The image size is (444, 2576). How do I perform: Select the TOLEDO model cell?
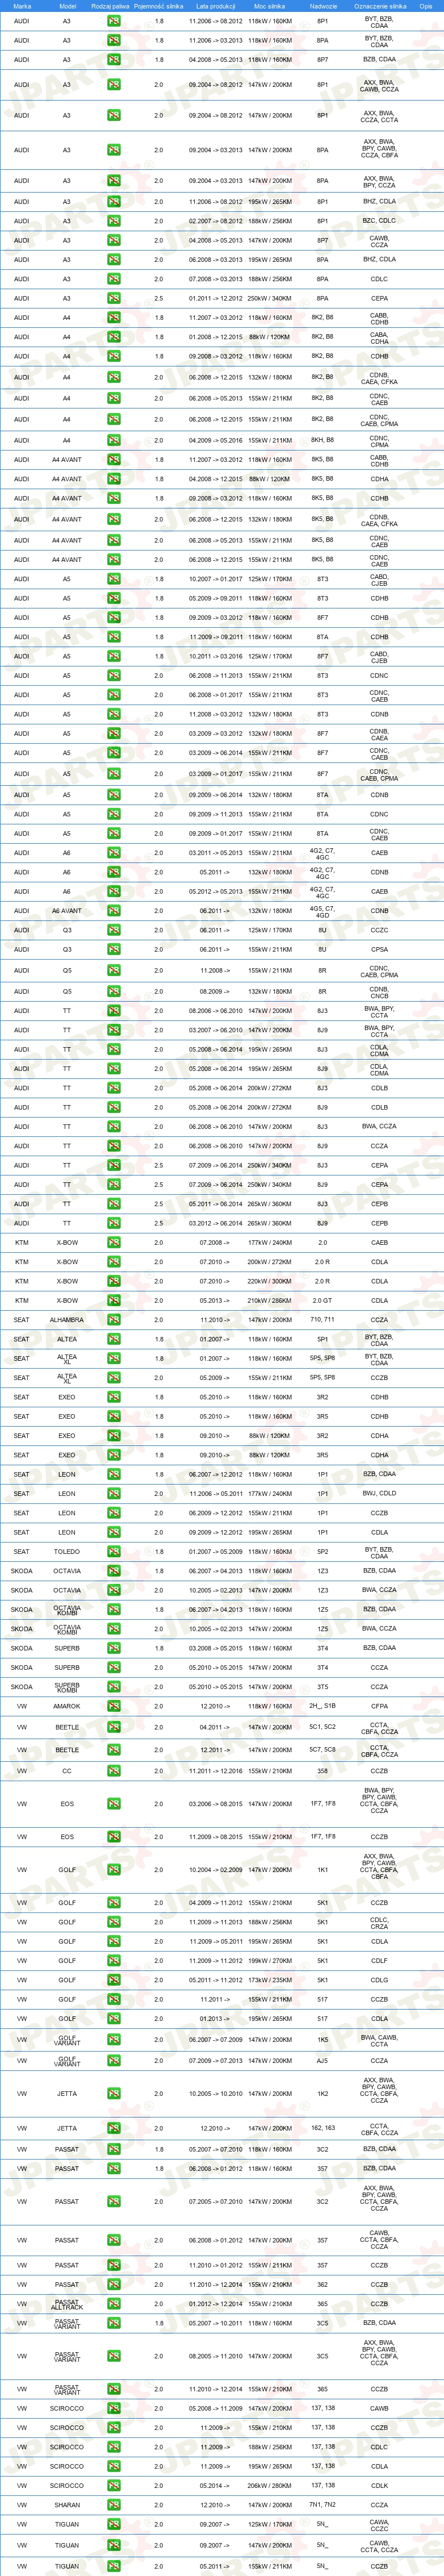click(67, 1552)
